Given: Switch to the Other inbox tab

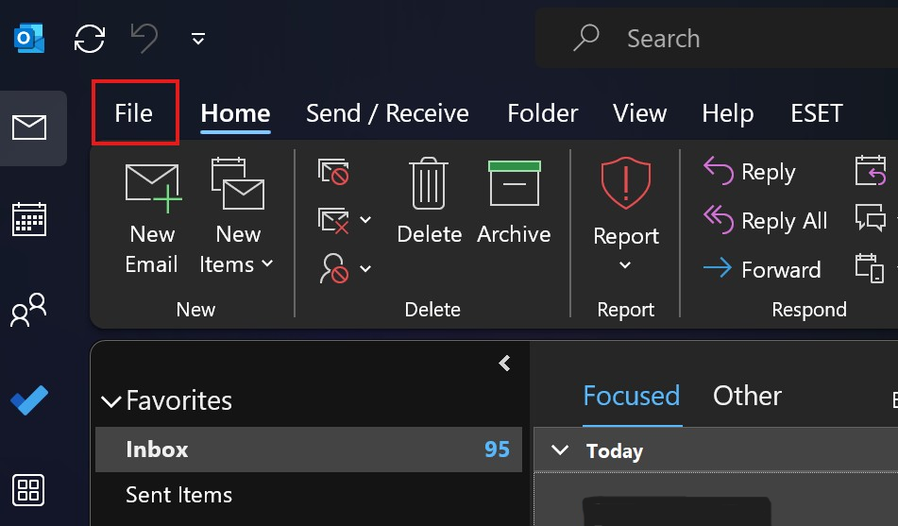Looking at the screenshot, I should (x=747, y=396).
